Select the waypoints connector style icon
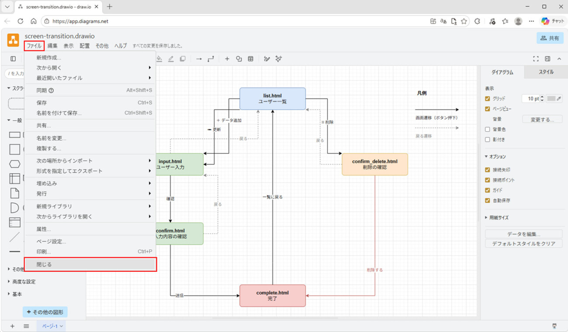This screenshot has width=568, height=332. tap(211, 59)
